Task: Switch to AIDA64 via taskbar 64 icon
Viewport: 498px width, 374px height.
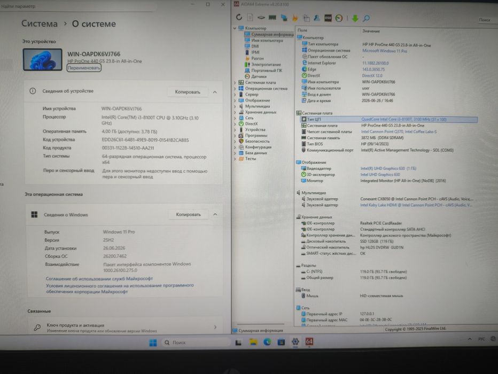Action: 309,341
